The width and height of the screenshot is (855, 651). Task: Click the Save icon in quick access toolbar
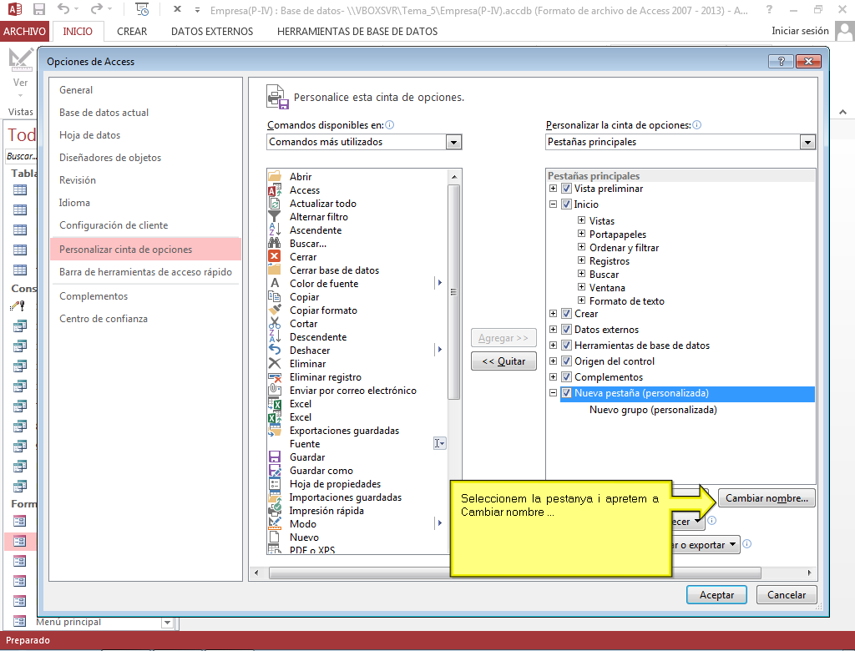pos(38,9)
